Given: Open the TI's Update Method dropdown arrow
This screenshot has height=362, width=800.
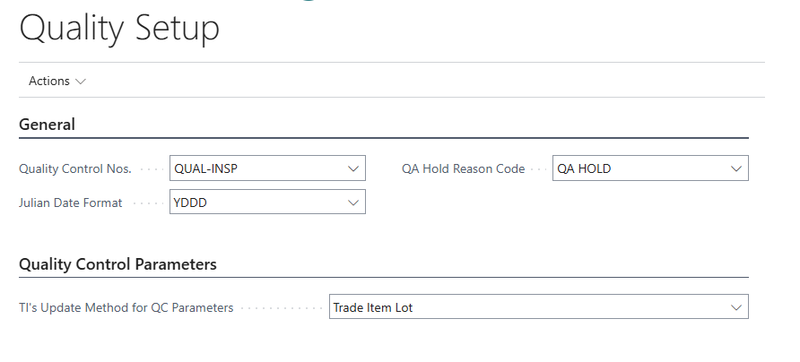Looking at the screenshot, I should coord(736,307).
